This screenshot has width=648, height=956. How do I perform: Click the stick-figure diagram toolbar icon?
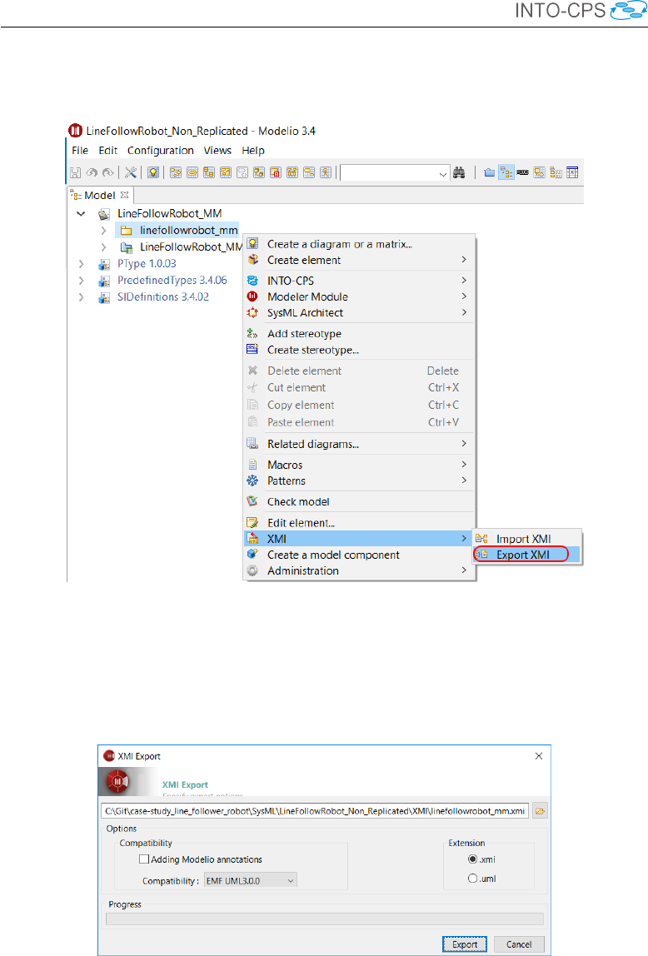[326, 172]
